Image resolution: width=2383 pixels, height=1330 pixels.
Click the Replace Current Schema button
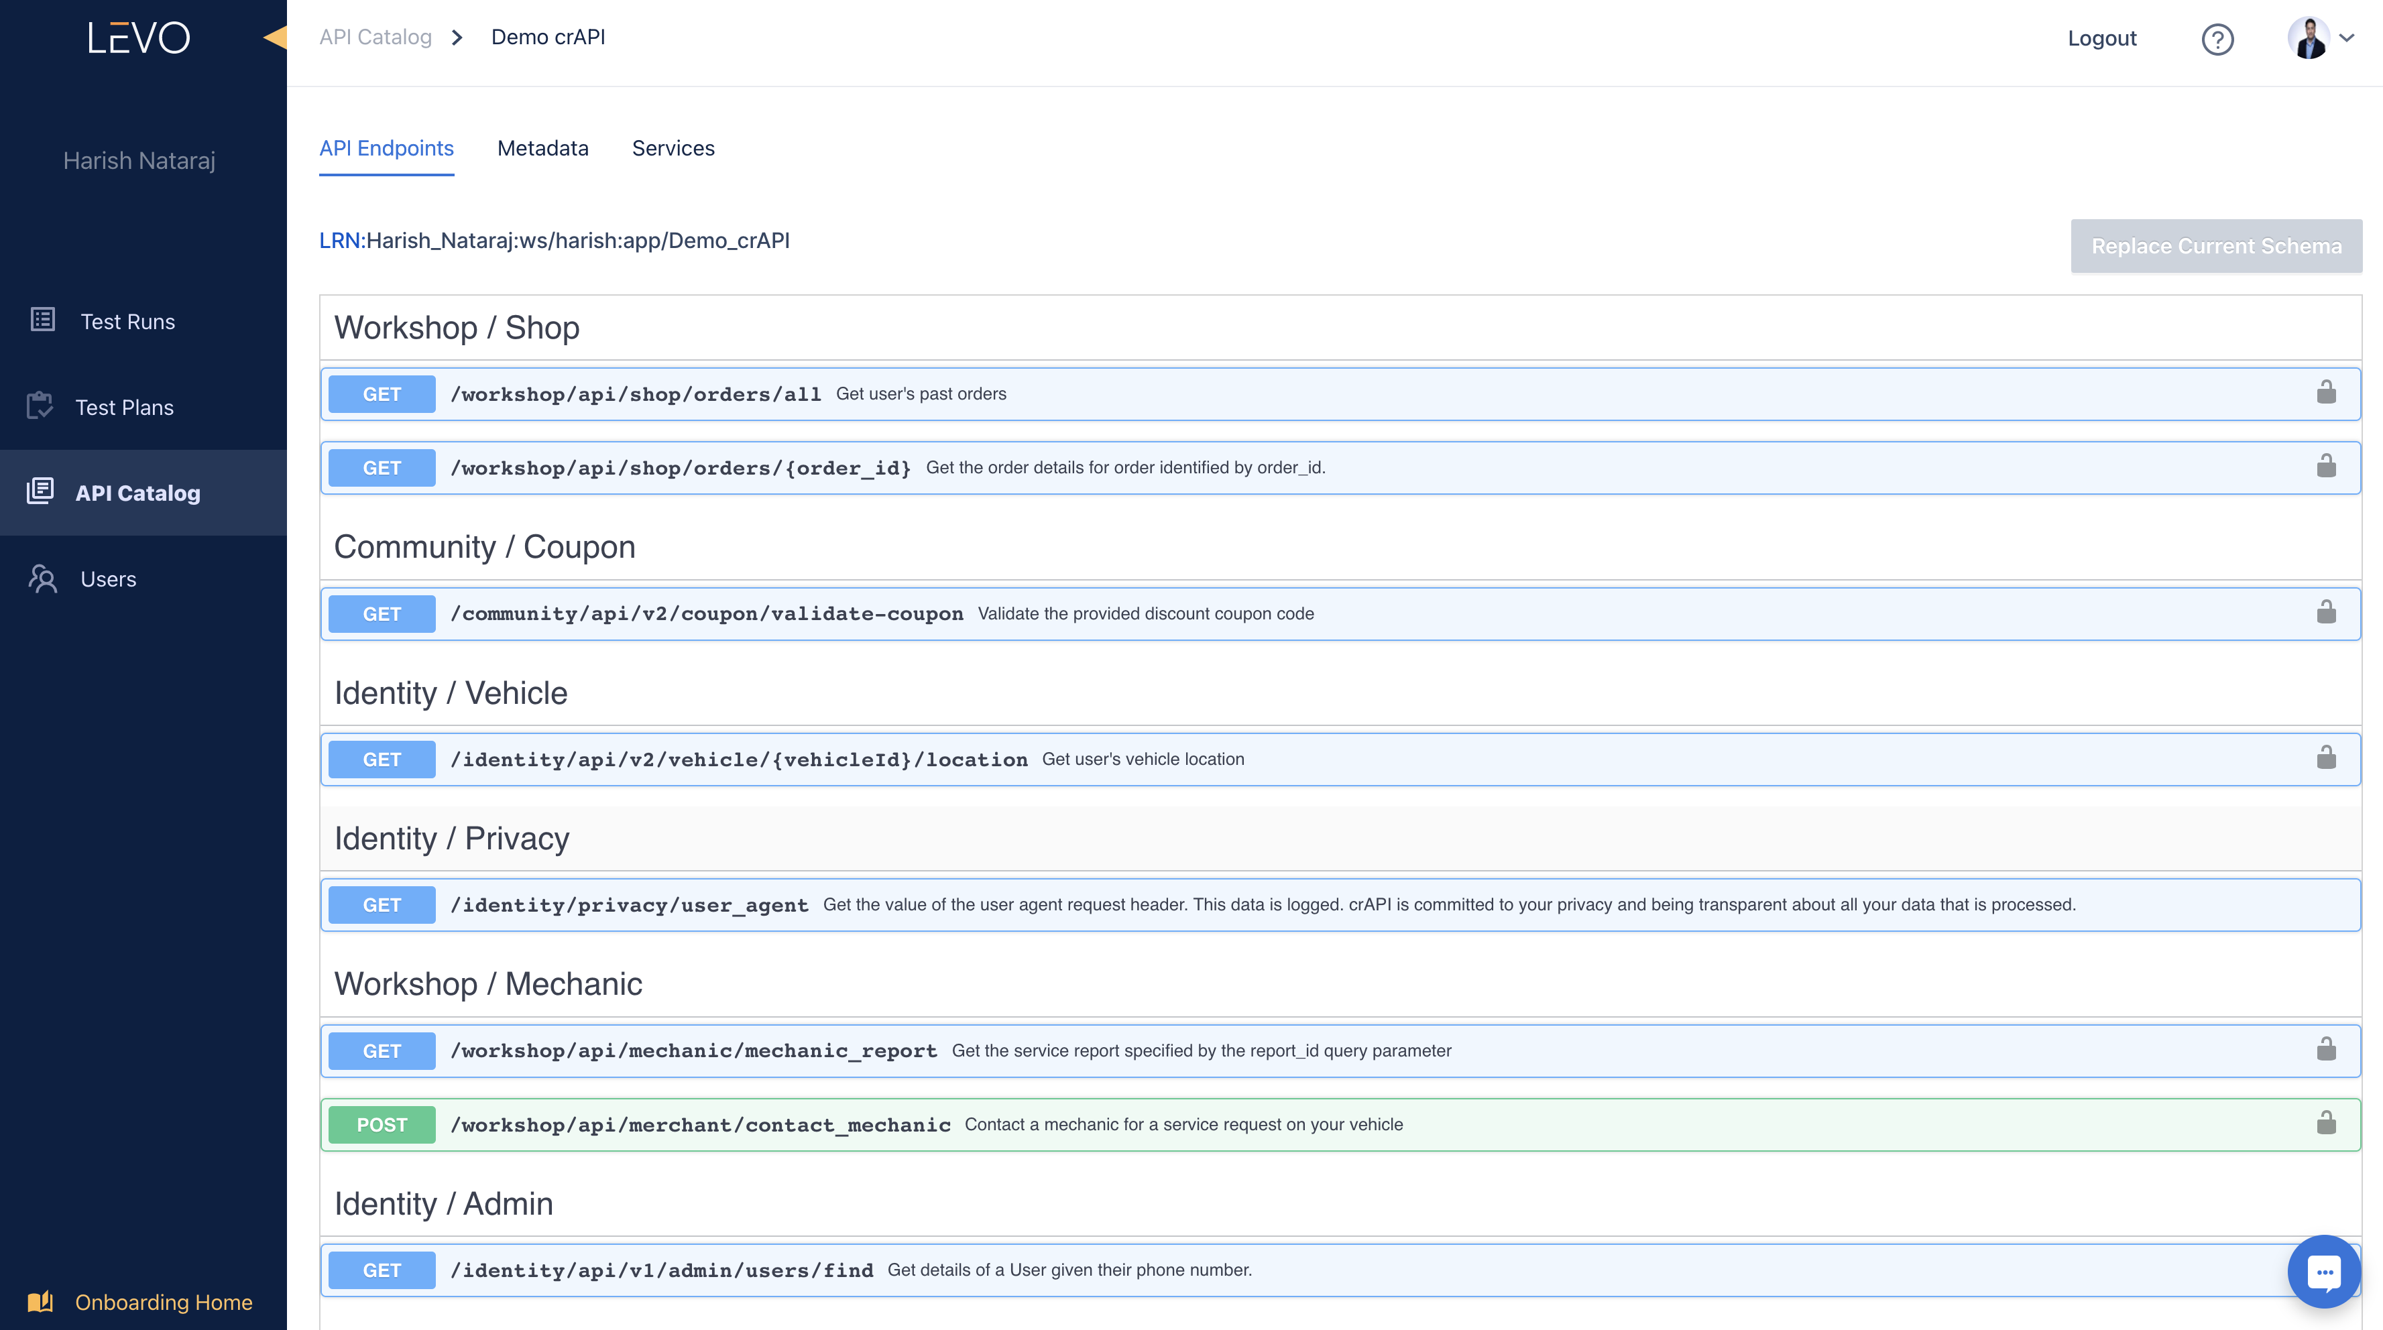click(x=2217, y=246)
